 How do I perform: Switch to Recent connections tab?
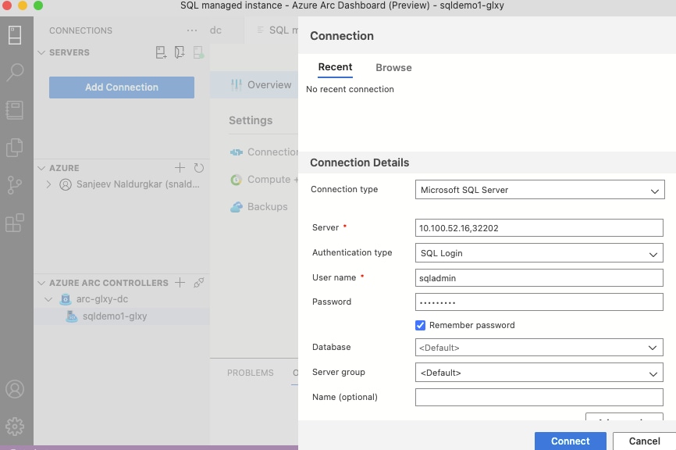pyautogui.click(x=335, y=67)
